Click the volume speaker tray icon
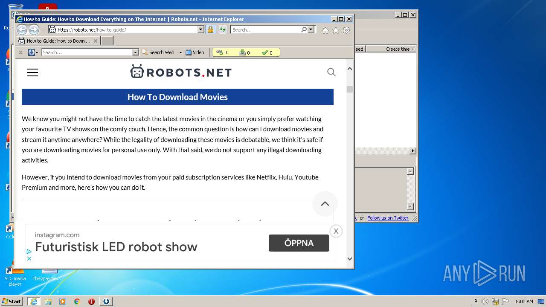The image size is (546, 307). click(485, 301)
